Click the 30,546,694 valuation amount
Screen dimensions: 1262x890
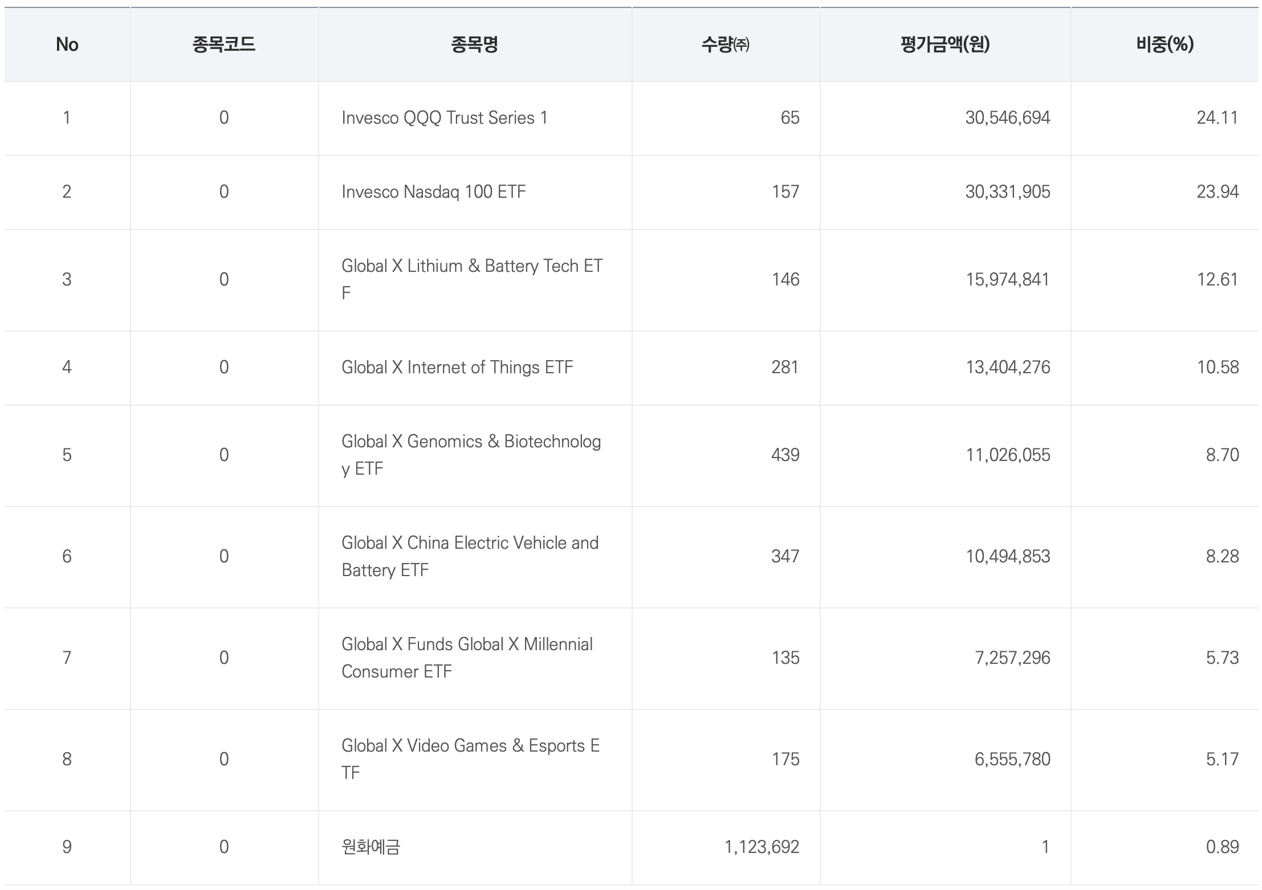click(1007, 118)
